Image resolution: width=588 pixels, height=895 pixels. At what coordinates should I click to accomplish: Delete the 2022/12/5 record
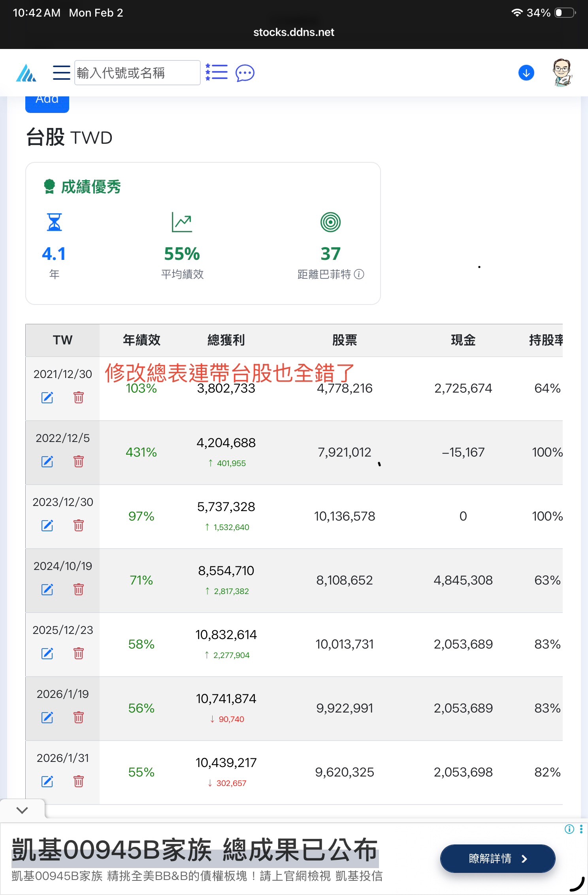79,461
